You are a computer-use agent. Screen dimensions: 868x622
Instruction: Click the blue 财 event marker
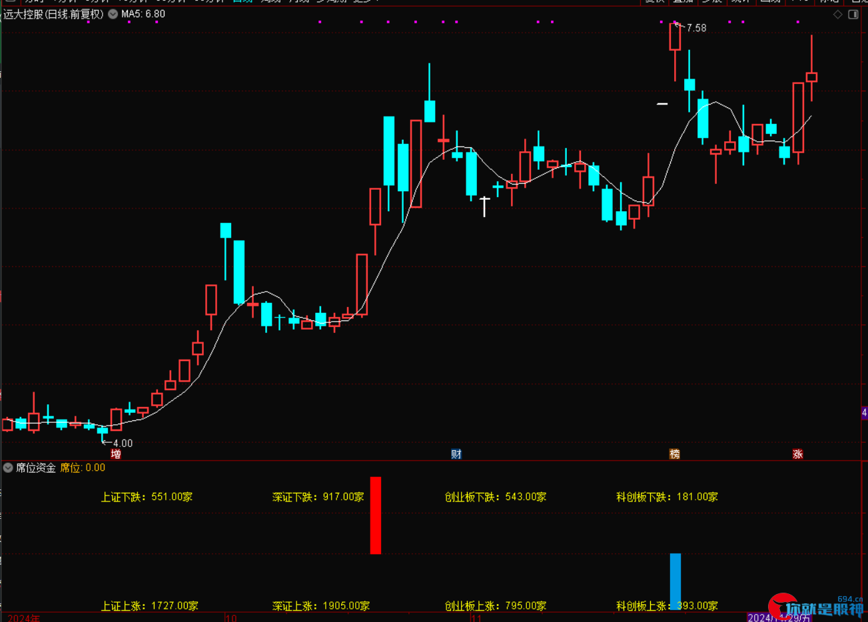pyautogui.click(x=456, y=454)
